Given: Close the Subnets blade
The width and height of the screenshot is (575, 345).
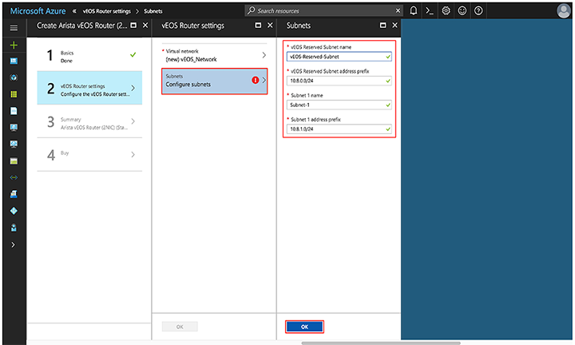Looking at the screenshot, I should point(395,26).
